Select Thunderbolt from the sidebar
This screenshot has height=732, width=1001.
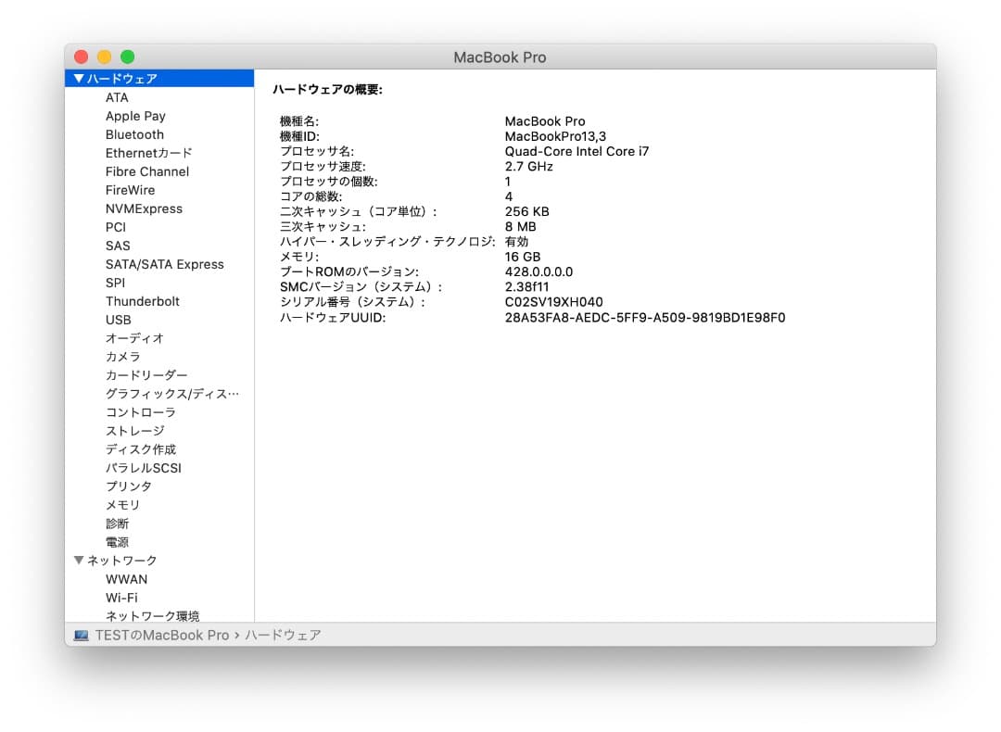click(143, 301)
